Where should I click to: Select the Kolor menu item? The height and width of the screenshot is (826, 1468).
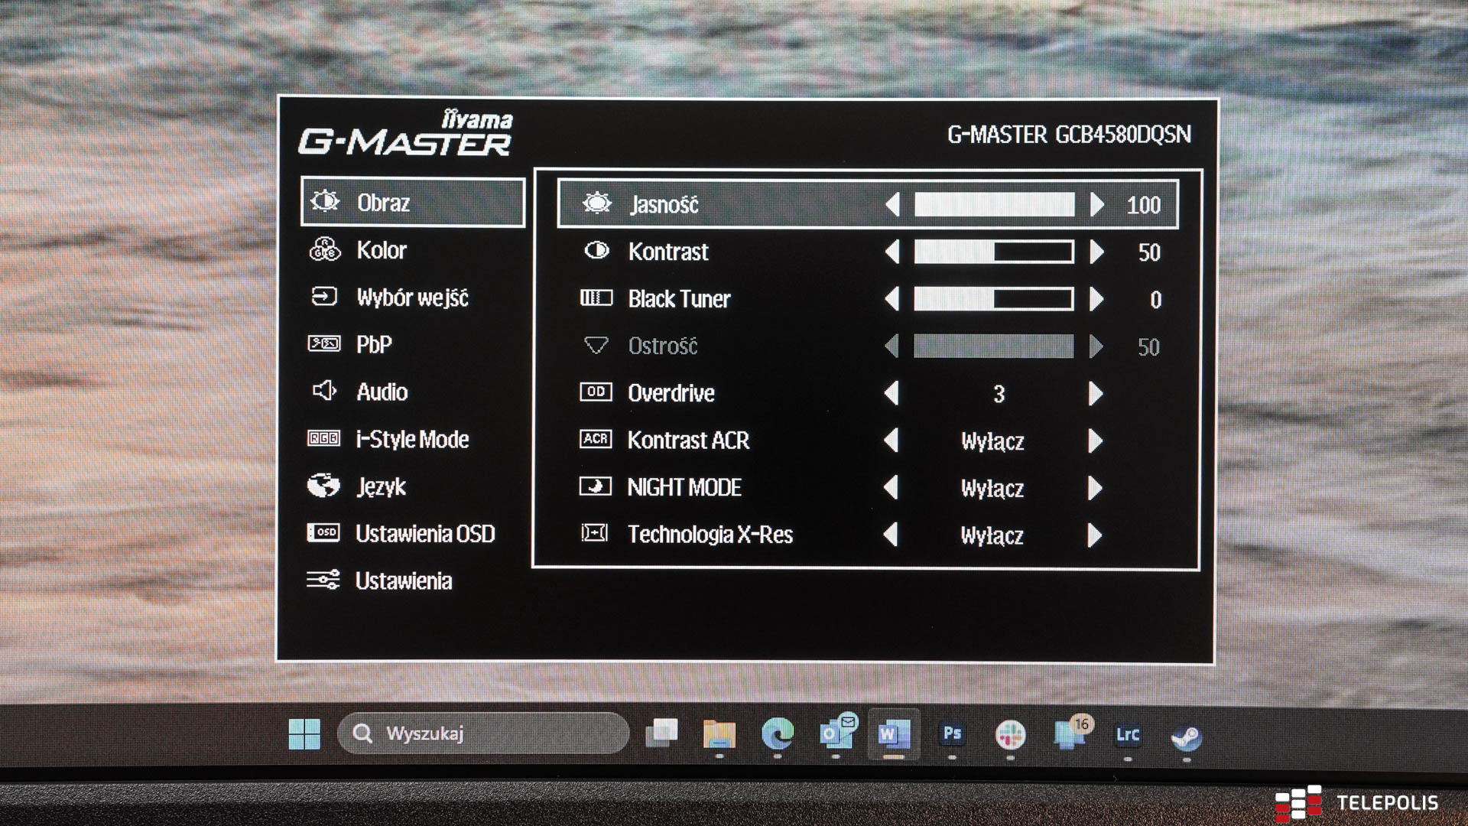(381, 250)
